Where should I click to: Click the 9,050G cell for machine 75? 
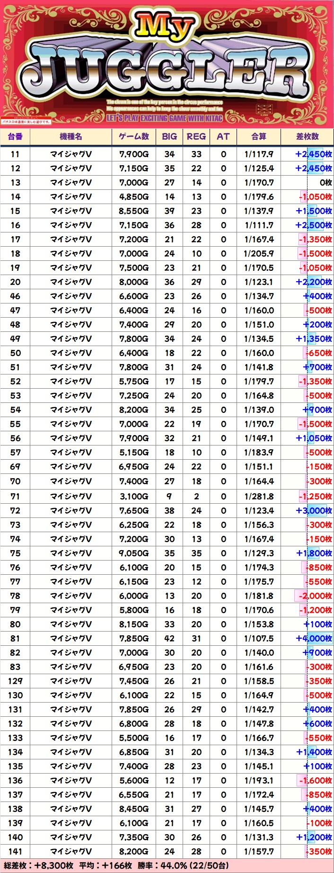(134, 553)
